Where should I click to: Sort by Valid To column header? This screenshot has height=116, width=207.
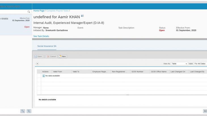(81, 72)
